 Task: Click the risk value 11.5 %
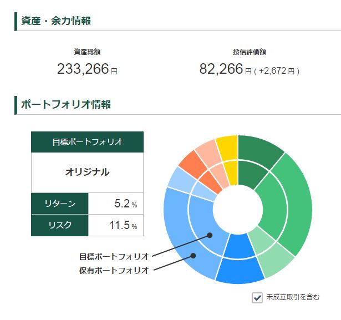click(x=123, y=225)
